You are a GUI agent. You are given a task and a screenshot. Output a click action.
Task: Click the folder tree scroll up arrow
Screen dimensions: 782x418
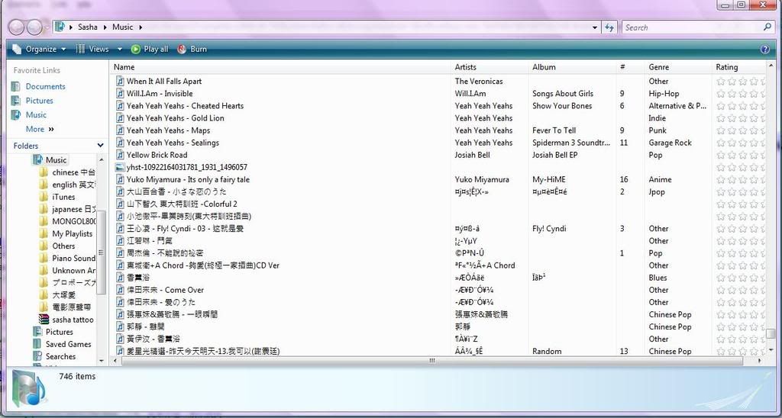click(102, 160)
